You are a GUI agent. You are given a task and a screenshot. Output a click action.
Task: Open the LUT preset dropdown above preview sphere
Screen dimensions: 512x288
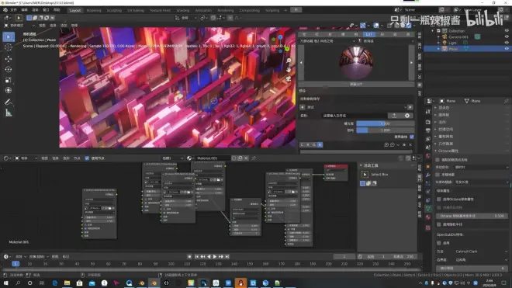[327, 41]
